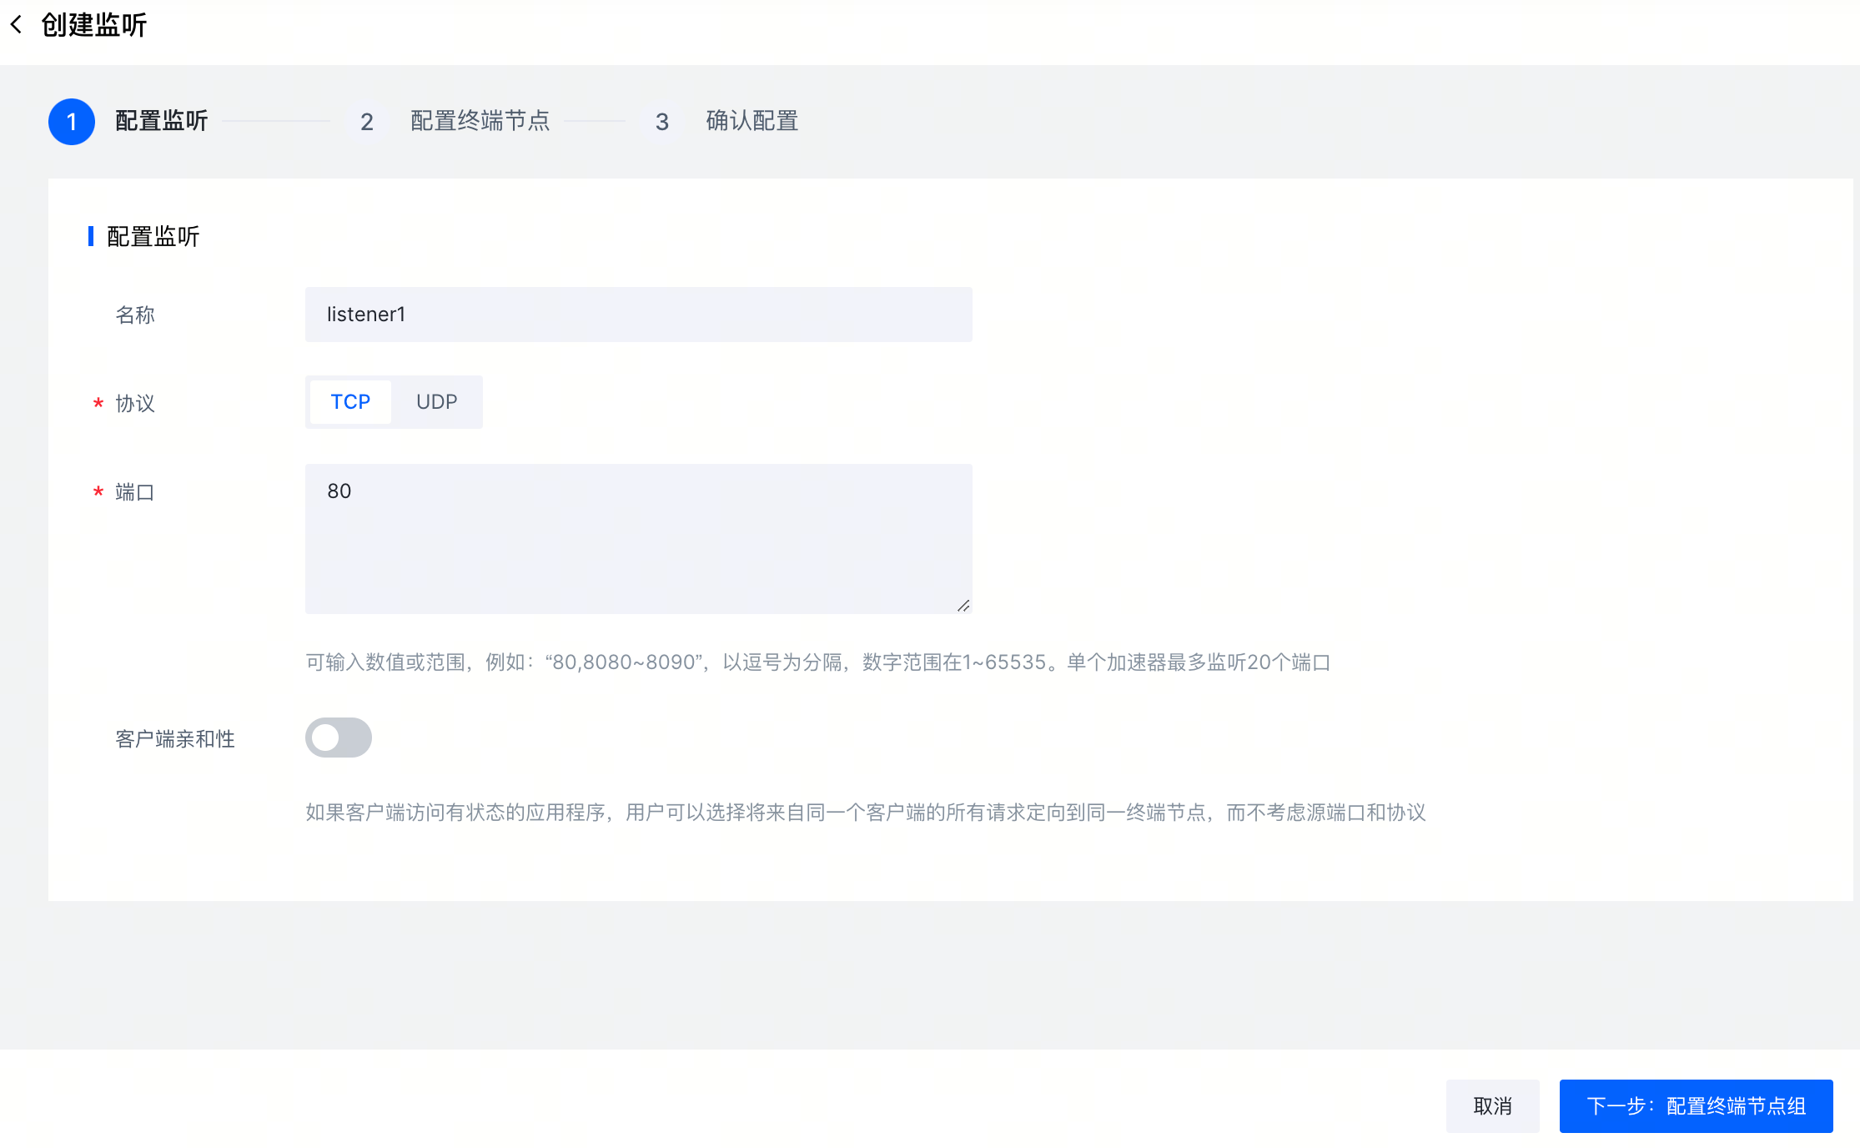1860x1148 pixels.
Task: Click 下一步：配置终端节点组 button
Action: click(x=1695, y=1106)
